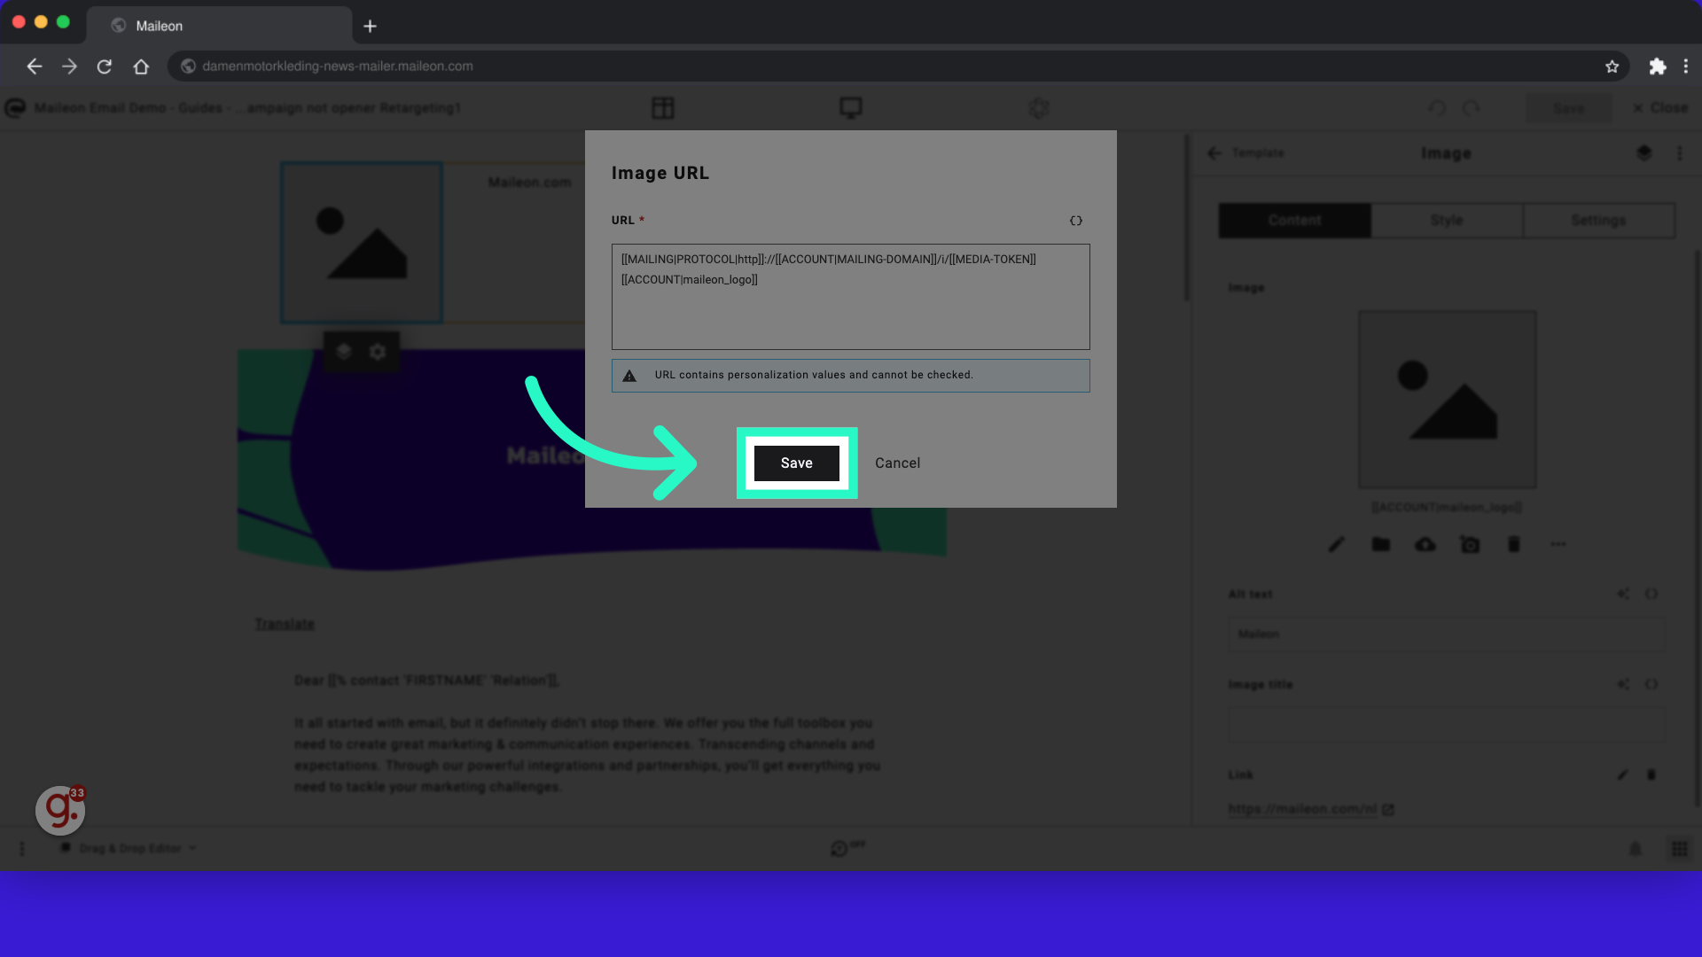The height and width of the screenshot is (957, 1702).
Task: Bookmark this page with the star icon
Action: pos(1612,66)
